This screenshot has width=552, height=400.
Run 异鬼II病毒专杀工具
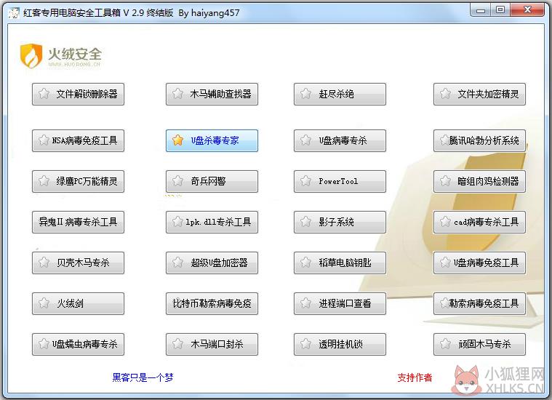pyautogui.click(x=78, y=223)
